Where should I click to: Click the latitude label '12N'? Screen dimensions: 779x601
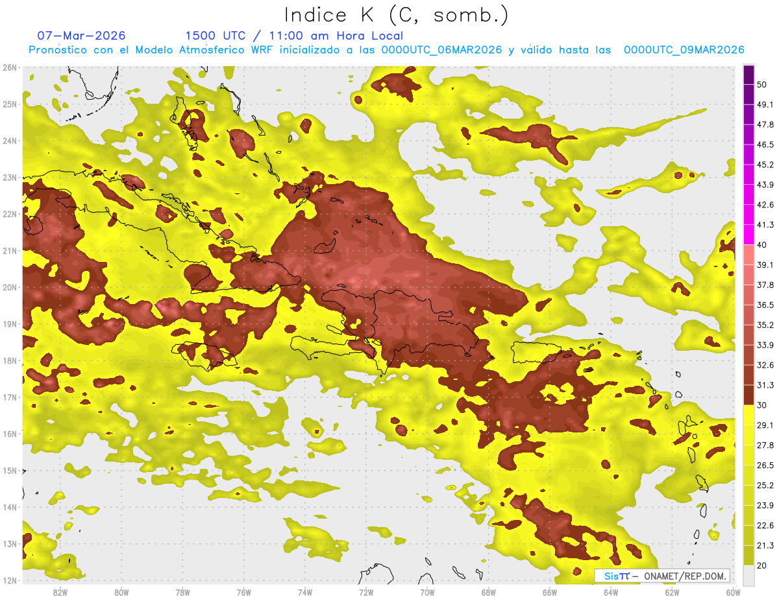pos(10,580)
